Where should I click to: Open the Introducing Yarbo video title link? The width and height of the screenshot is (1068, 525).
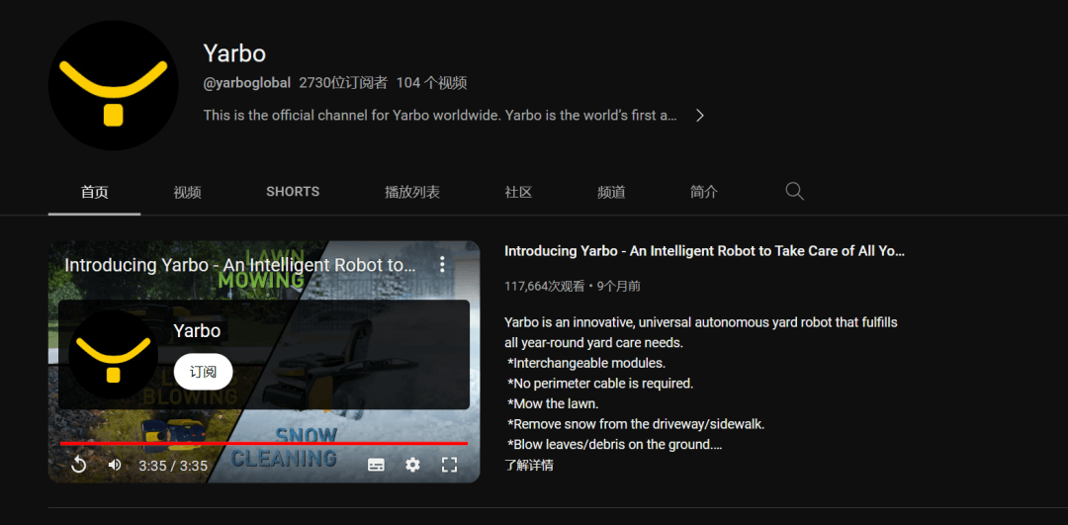pos(704,251)
